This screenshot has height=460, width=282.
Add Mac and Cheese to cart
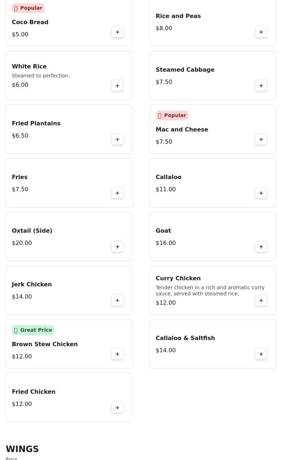[x=261, y=139]
